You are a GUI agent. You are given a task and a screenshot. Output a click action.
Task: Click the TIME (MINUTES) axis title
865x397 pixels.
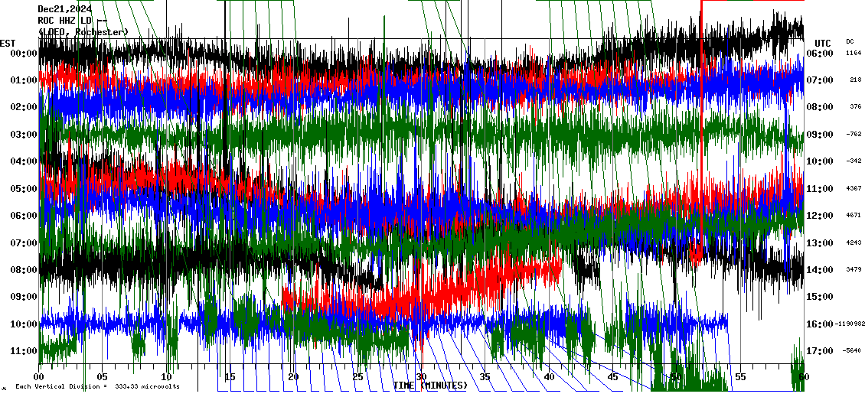pos(435,386)
